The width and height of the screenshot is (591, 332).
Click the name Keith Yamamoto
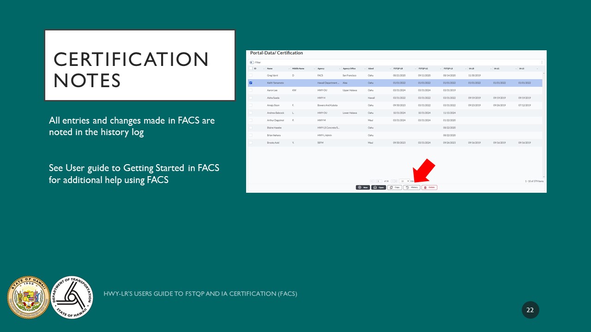pyautogui.click(x=275, y=83)
